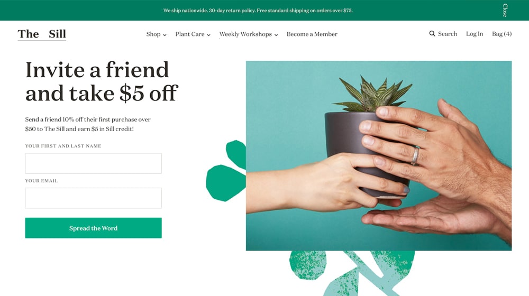
Task: Click the green leaf shape graphic
Action: click(x=226, y=171)
